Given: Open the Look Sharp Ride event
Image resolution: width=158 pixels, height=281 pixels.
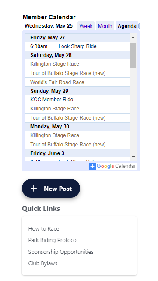Looking at the screenshot, I should (77, 46).
